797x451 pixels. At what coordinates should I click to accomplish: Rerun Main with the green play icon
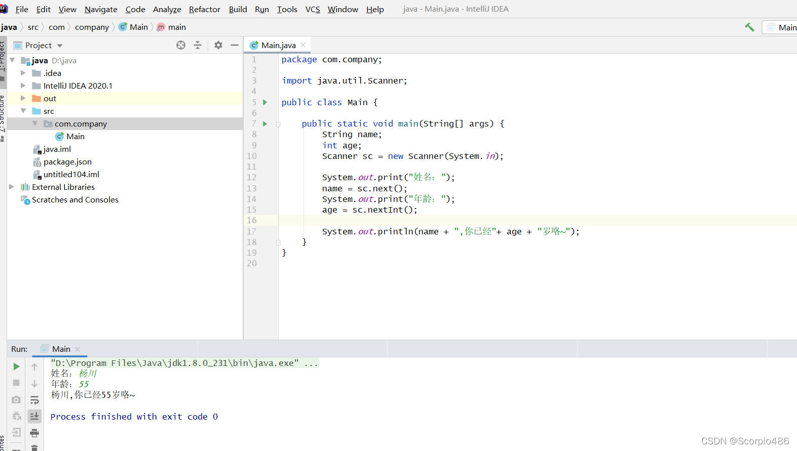[x=16, y=366]
